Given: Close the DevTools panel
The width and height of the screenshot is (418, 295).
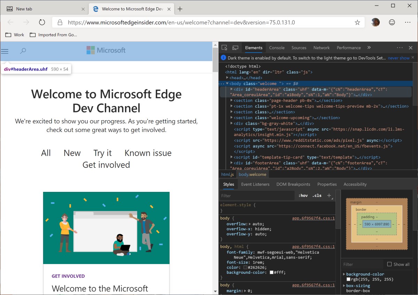Looking at the screenshot, I should 411,48.
